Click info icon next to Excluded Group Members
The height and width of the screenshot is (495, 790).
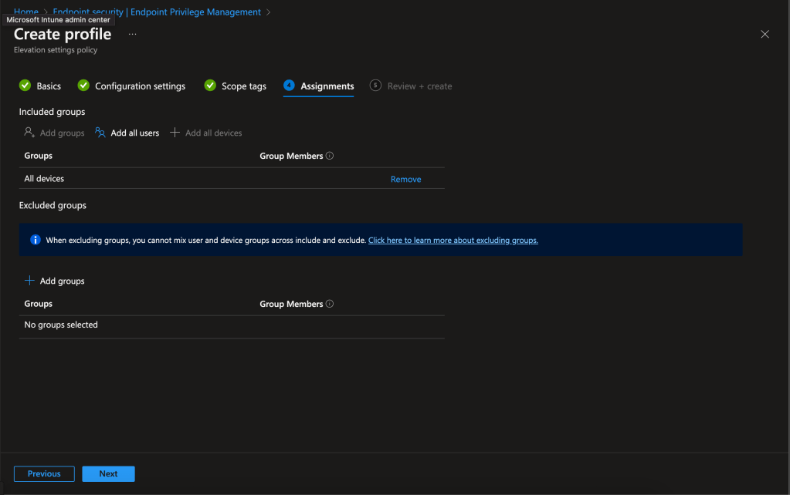pyautogui.click(x=330, y=304)
